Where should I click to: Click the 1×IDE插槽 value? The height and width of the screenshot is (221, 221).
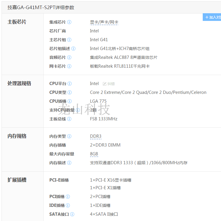100,205
